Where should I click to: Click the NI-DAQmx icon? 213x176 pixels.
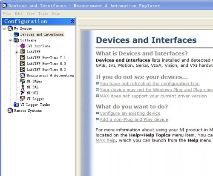pos(23,81)
